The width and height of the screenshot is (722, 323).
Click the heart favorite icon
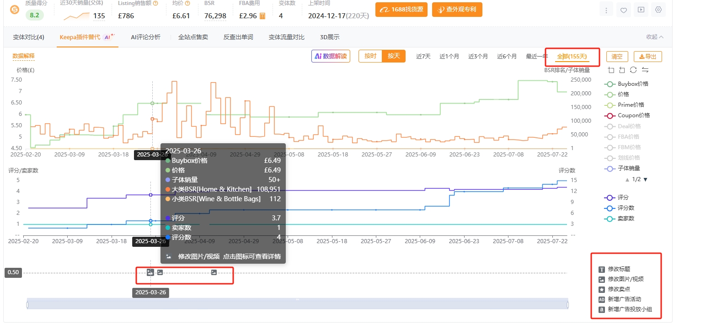pos(623,10)
